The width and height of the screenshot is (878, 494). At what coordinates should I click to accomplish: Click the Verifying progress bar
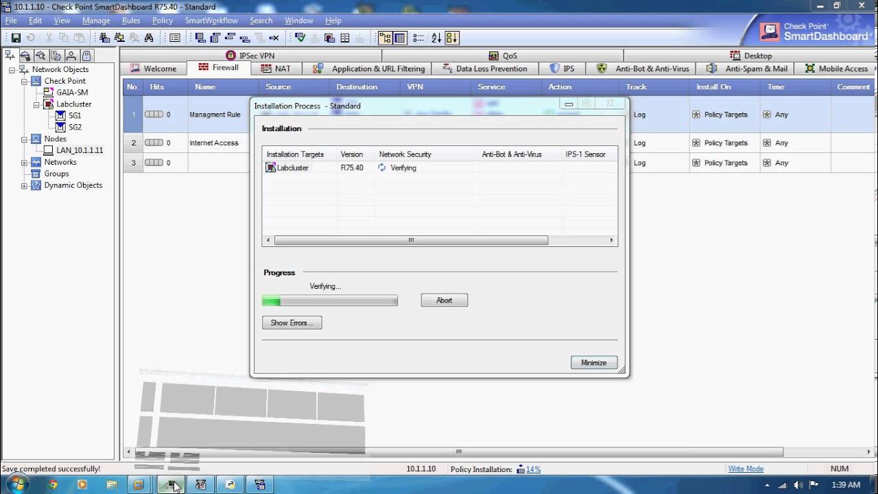330,301
